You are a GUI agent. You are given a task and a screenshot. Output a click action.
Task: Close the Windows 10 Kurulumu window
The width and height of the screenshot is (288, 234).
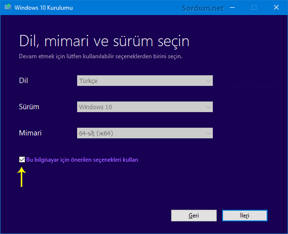276,8
